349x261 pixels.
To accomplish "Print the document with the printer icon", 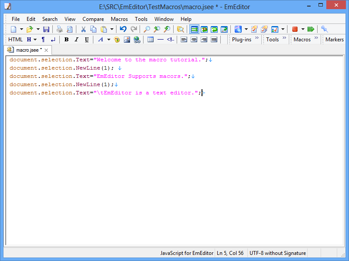I will 59,29.
